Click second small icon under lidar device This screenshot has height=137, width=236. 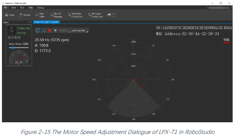(13, 38)
